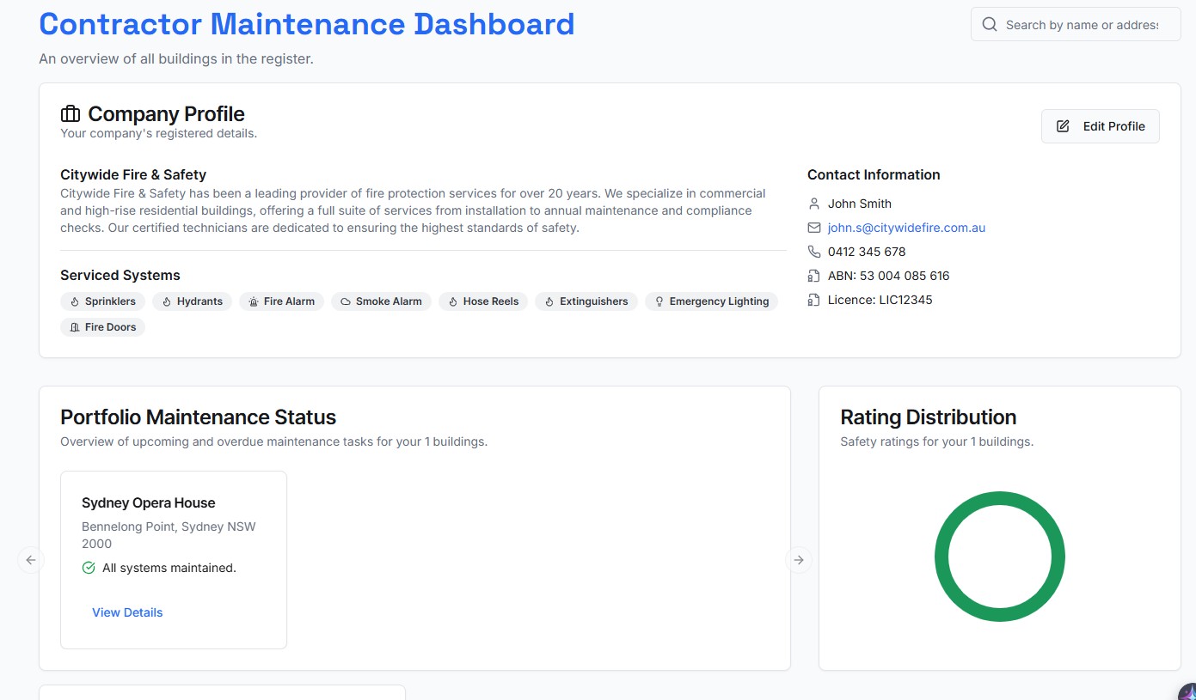Image resolution: width=1196 pixels, height=700 pixels.
Task: Click the droplet icon on the Sprinklers badge
Action: pyautogui.click(x=75, y=301)
